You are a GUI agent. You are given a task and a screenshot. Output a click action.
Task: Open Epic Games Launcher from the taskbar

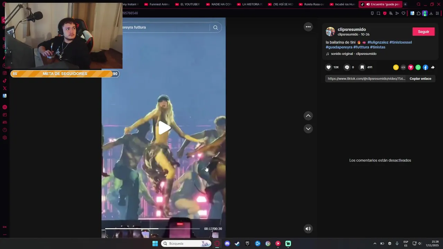click(x=247, y=243)
